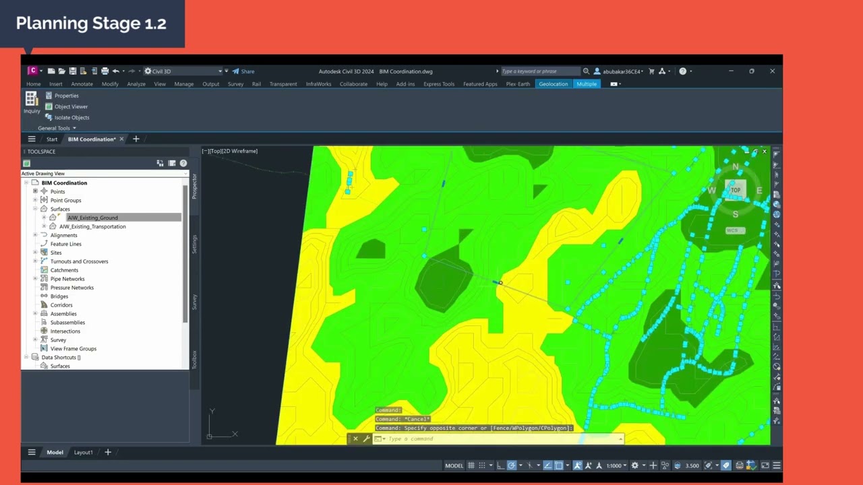Switch to the InfraWorks ribbon tab
The height and width of the screenshot is (485, 863).
[318, 84]
